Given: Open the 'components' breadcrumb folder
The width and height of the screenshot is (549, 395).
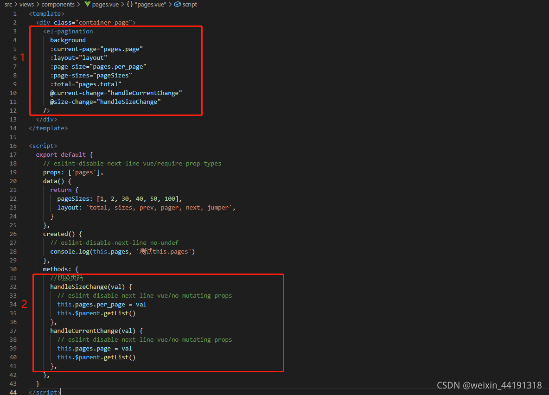Looking at the screenshot, I should [58, 4].
